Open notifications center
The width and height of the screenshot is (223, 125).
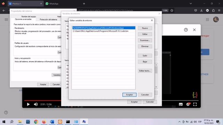(x=218, y=122)
